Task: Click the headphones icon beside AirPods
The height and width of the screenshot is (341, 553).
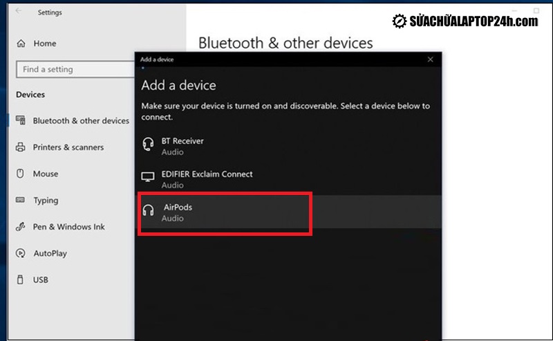Action: tap(148, 211)
